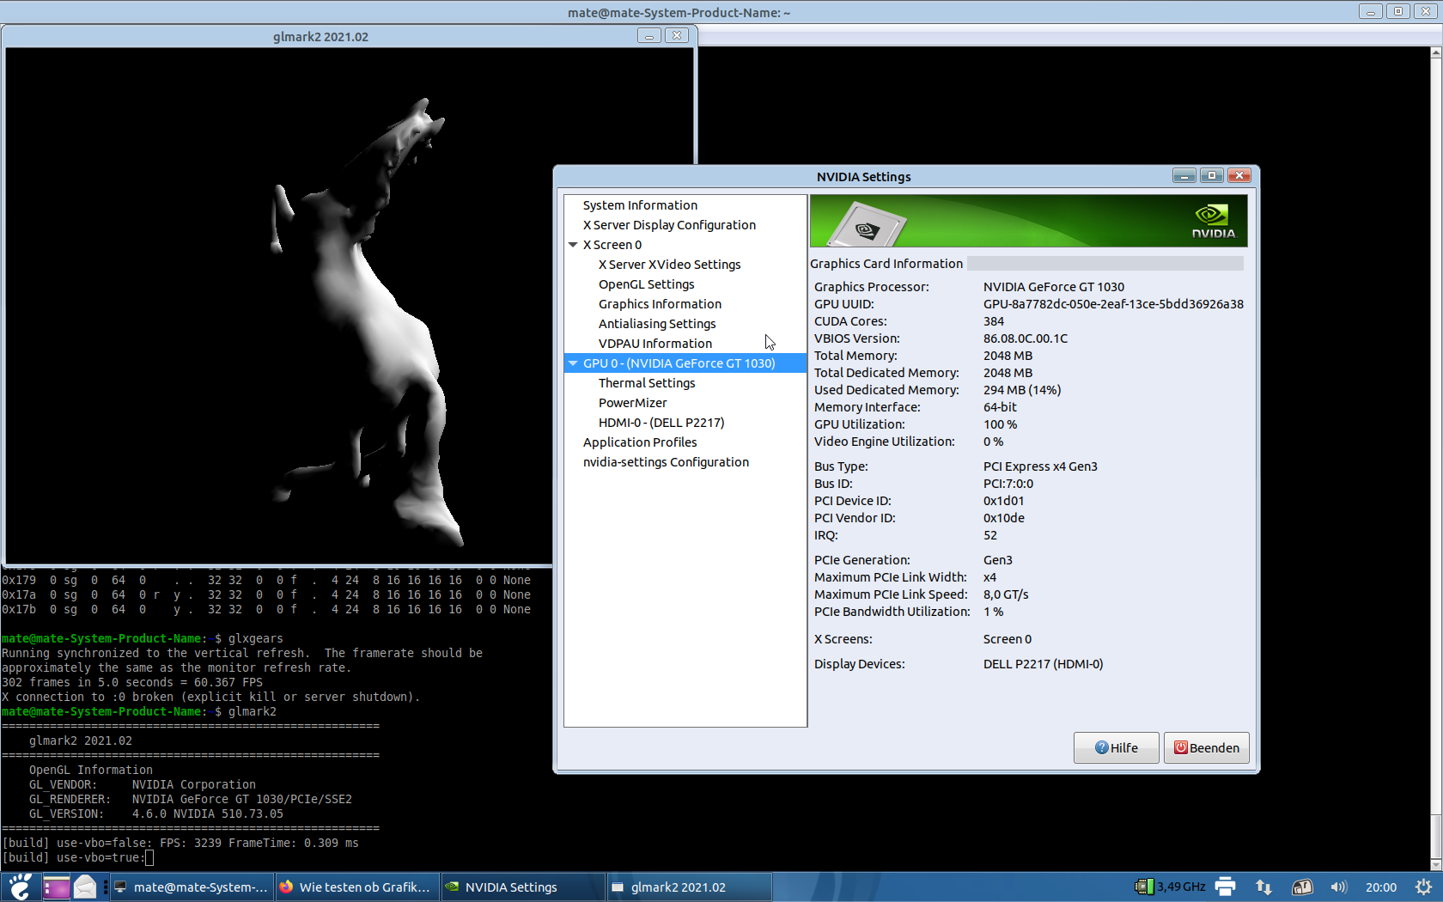Open OpenGL Settings page
The width and height of the screenshot is (1443, 902).
click(646, 284)
